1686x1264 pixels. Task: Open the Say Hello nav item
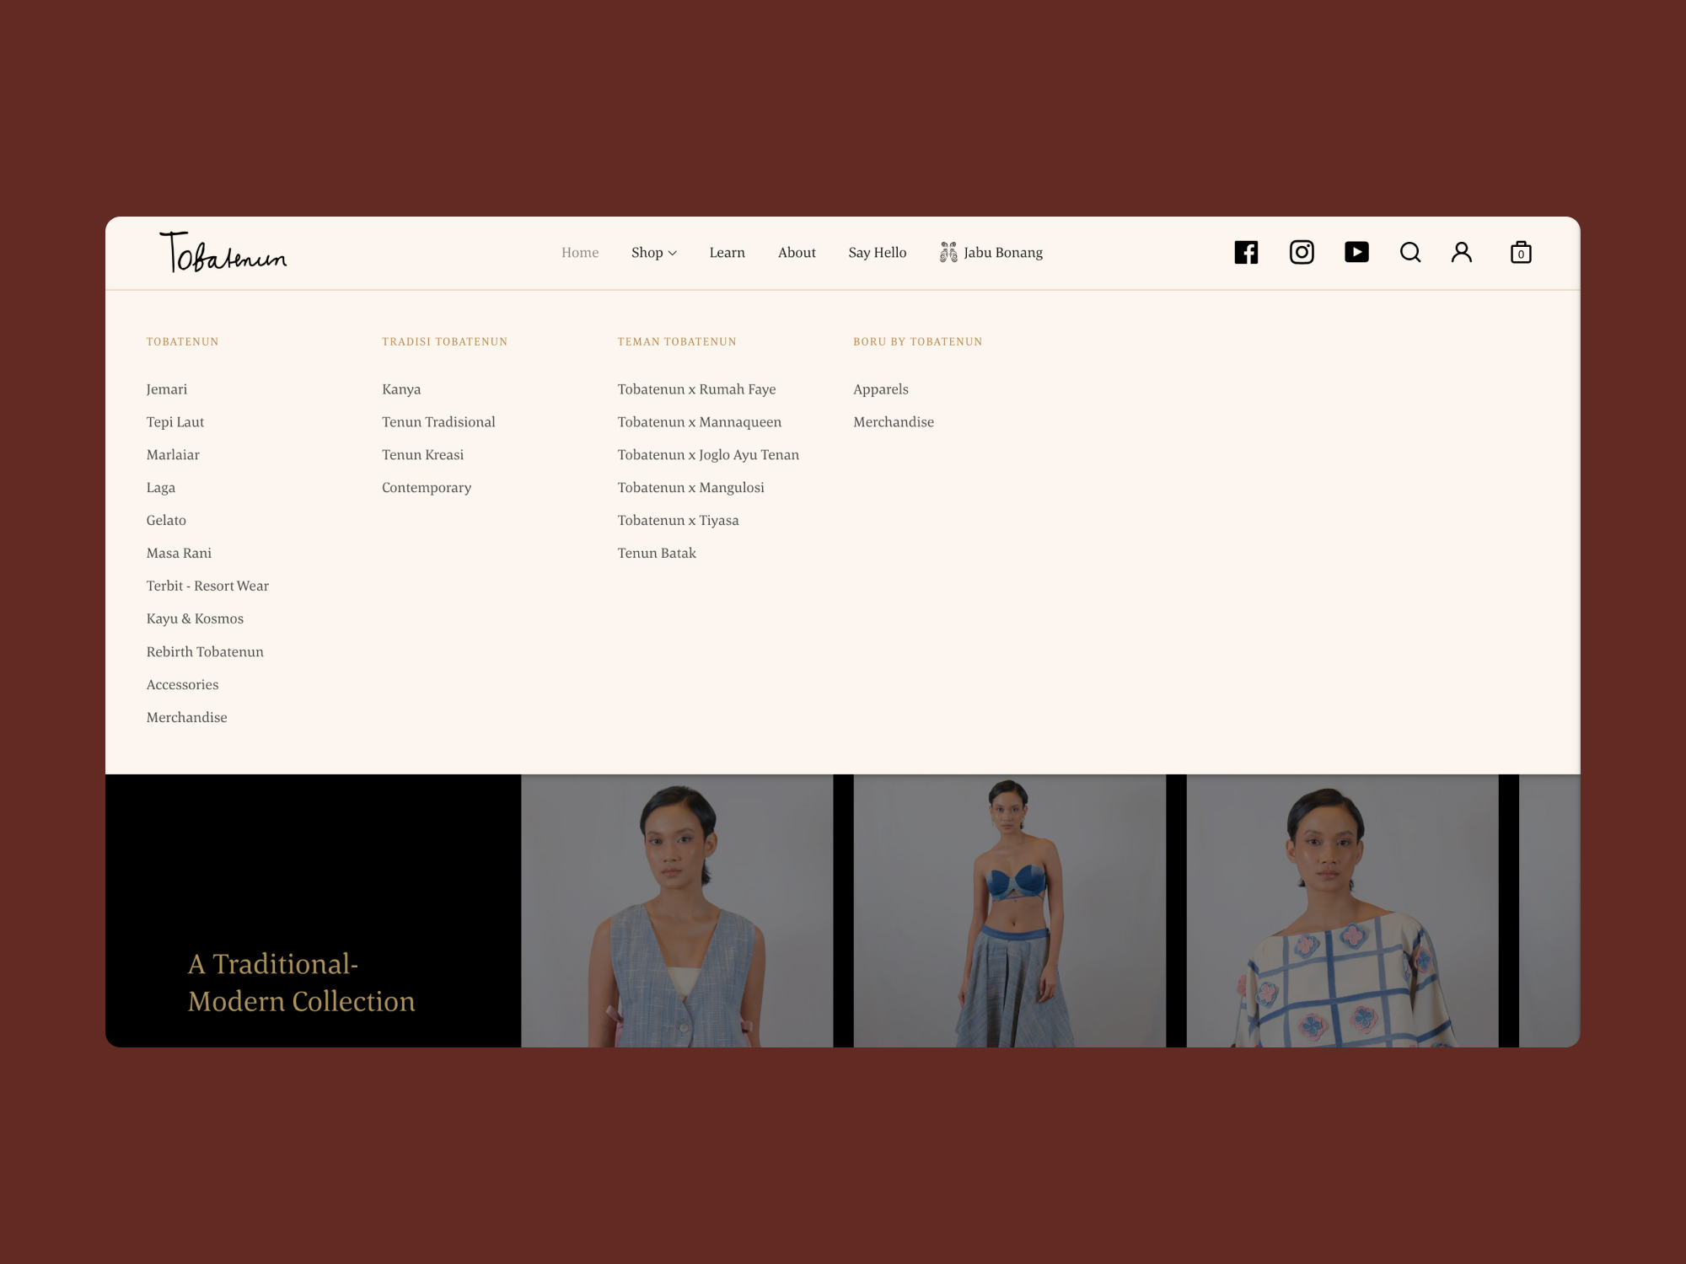pyautogui.click(x=878, y=252)
